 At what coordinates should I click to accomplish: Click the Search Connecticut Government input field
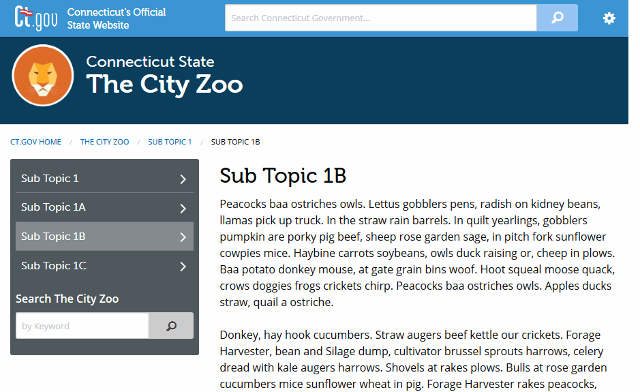tap(380, 18)
